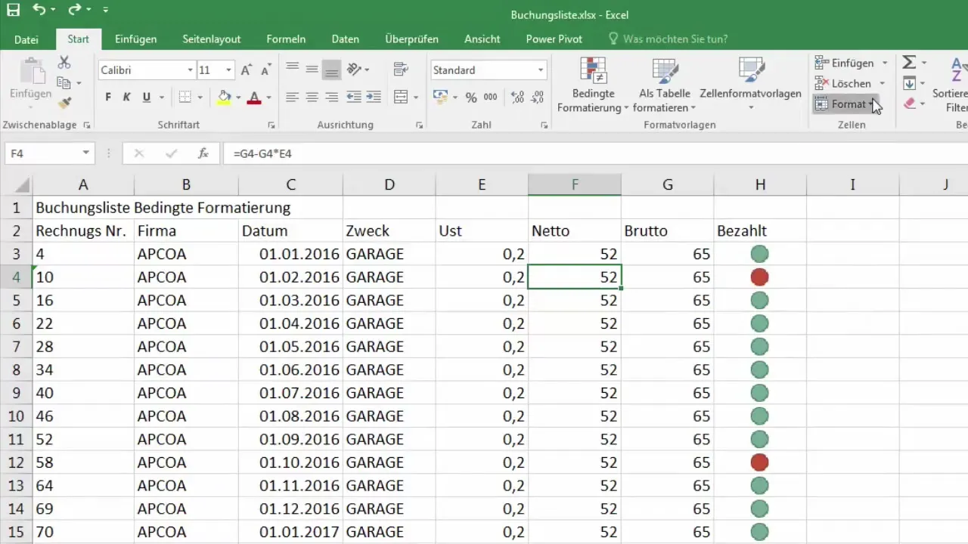Click the Clear eraser icon
Screen dimensions: 968x544
click(x=910, y=103)
